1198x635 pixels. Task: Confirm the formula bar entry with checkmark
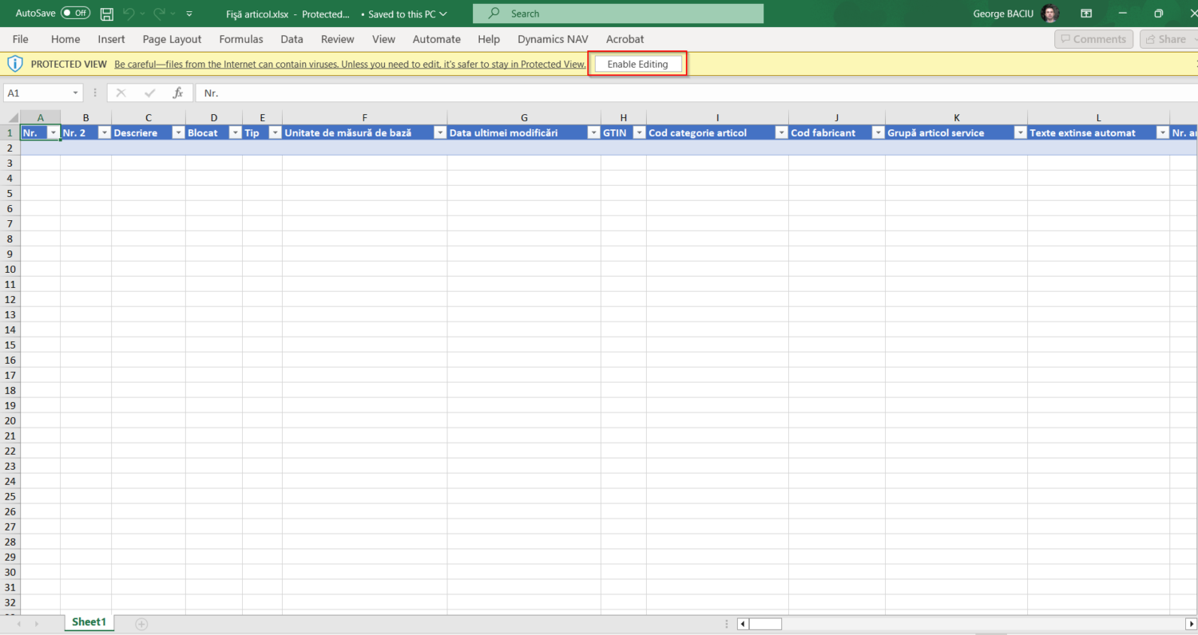(149, 93)
